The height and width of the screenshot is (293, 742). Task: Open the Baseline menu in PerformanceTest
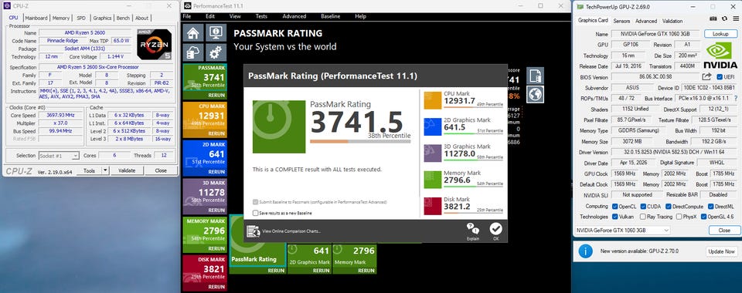[x=330, y=16]
